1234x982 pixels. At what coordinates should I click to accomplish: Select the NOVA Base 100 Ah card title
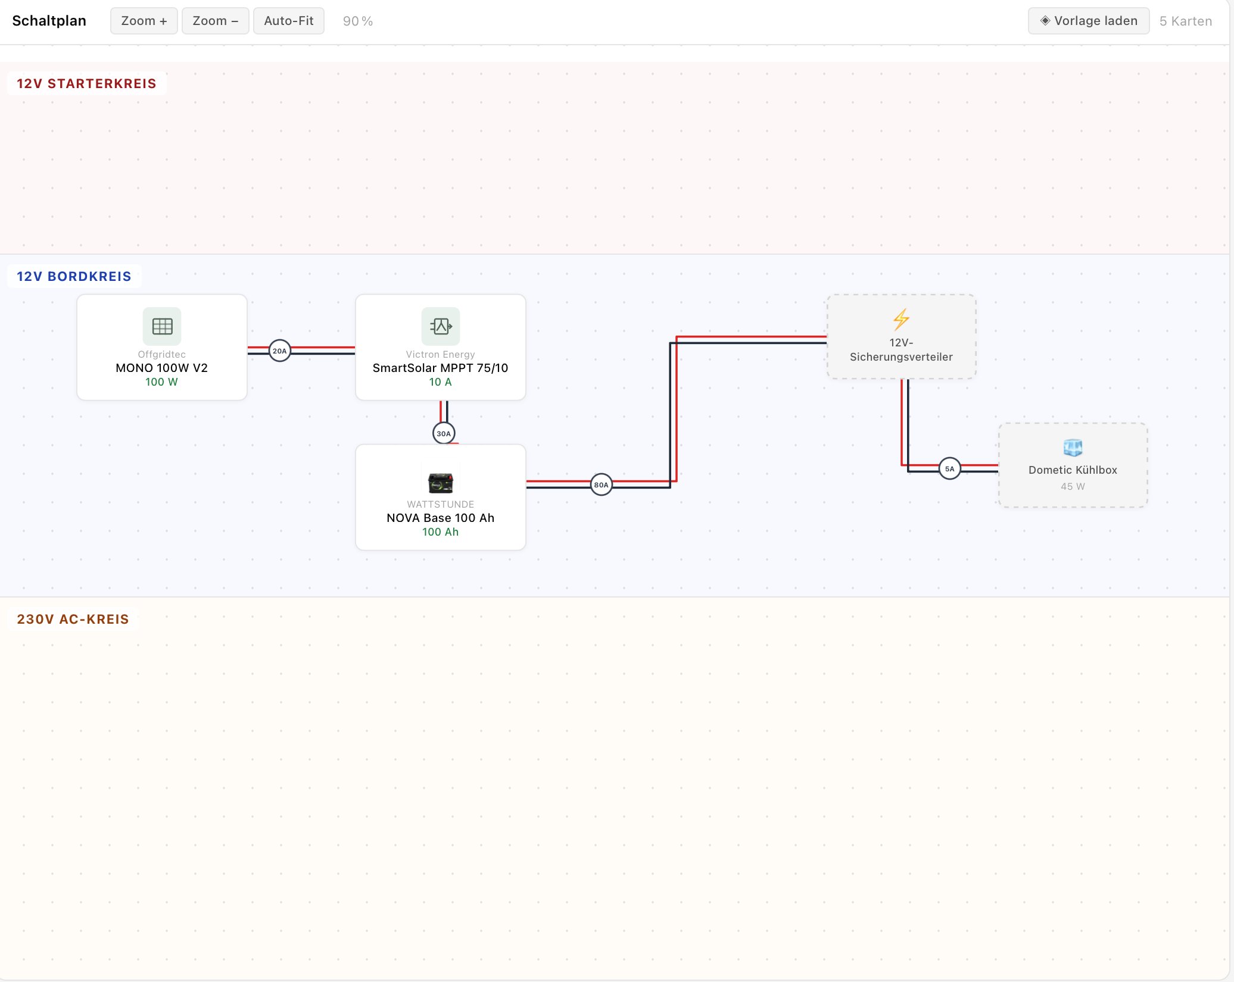441,518
